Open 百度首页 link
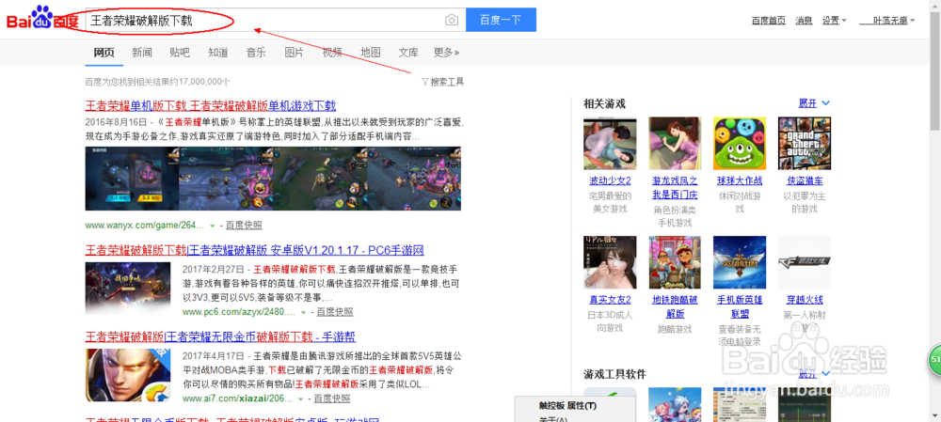Screen dimensions: 941x422 (x=768, y=21)
